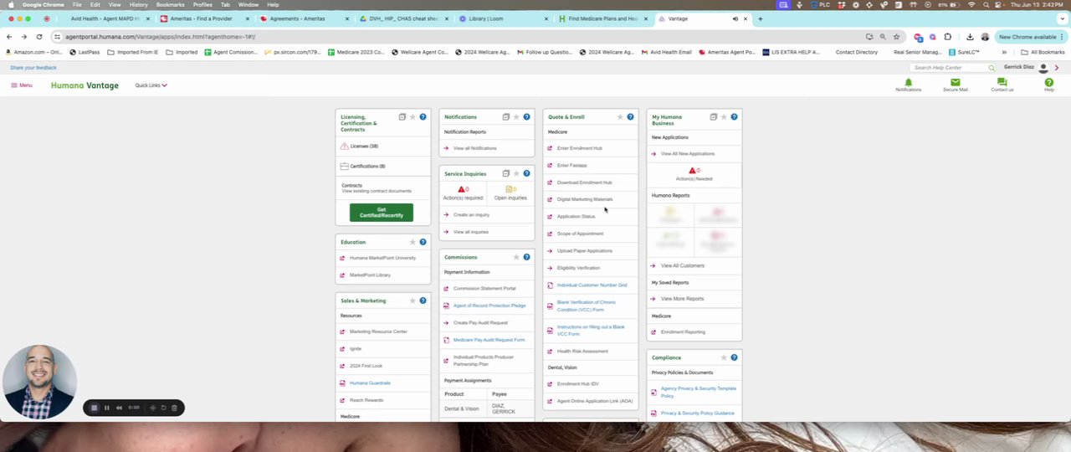1071x452 pixels.
Task: Click the help icon on Service Inquiries card
Action: pos(526,173)
